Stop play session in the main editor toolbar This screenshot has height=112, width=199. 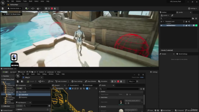52,8
